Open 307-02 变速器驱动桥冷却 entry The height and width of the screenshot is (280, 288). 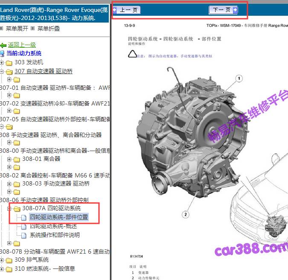click(x=55, y=103)
